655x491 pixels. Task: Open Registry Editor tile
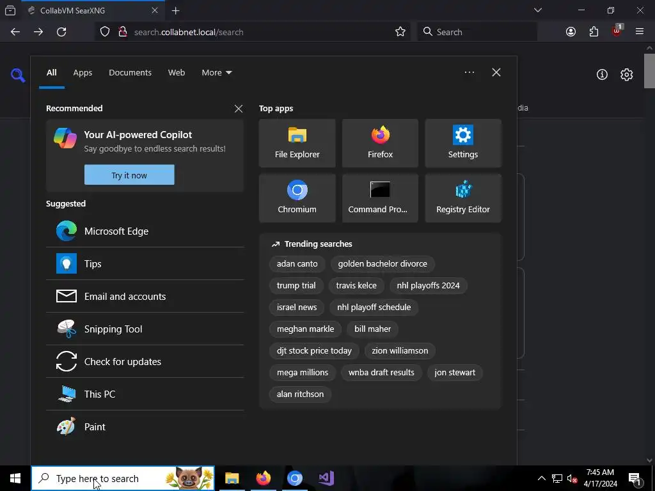click(x=463, y=198)
